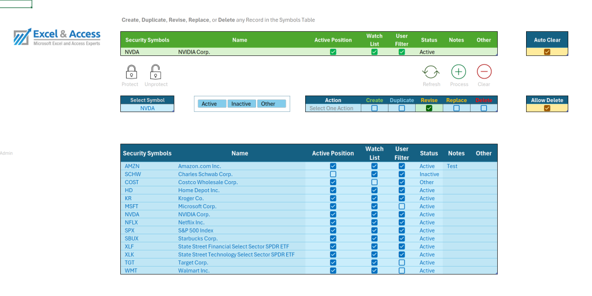Click the Walmart Inc. name cell
This screenshot has width=592, height=296.
click(240, 271)
